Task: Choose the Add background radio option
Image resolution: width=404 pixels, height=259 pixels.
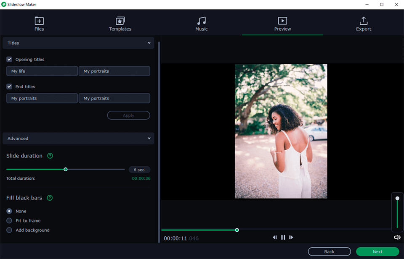Action: 8,230
